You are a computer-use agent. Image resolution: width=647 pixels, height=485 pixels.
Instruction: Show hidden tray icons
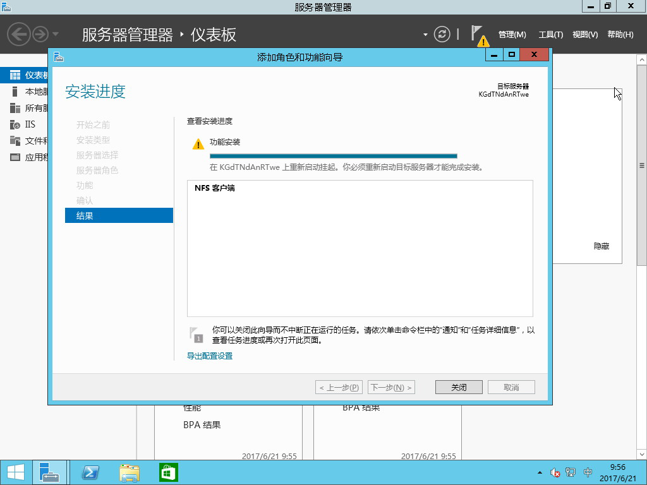click(540, 472)
